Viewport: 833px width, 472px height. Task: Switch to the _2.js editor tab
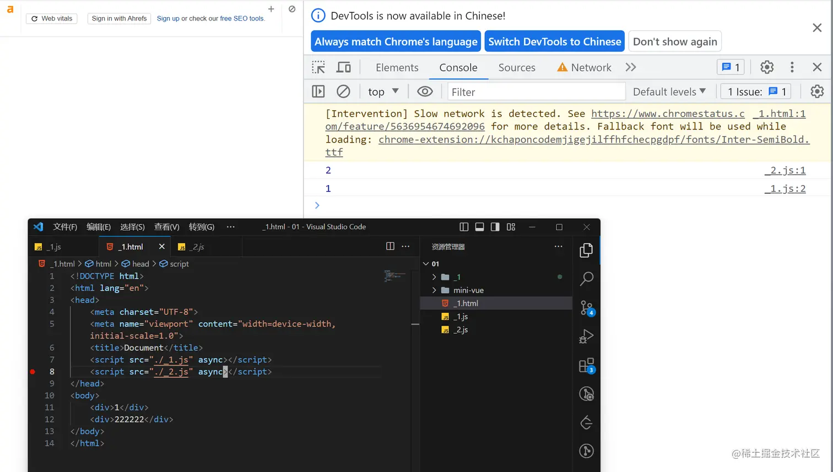point(206,247)
